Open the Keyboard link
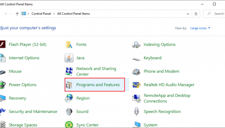Screen dimensions: 225x128 tap(153, 58)
